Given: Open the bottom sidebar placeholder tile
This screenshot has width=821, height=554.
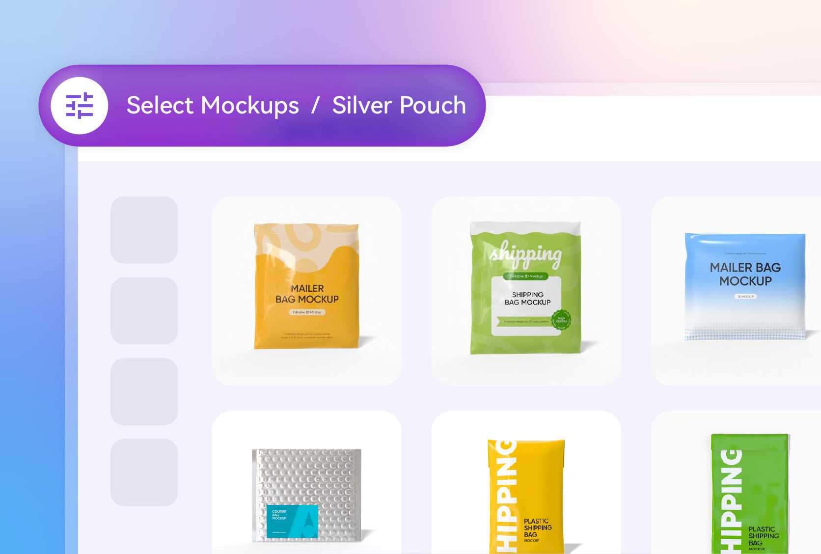Looking at the screenshot, I should pos(144,472).
